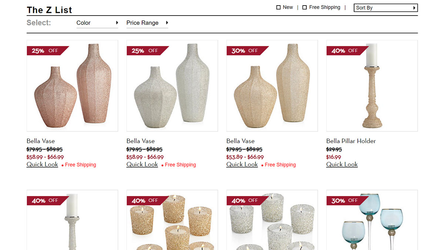444x250 pixels.
Task: Open the silver Bella Vase image
Action: 172,86
